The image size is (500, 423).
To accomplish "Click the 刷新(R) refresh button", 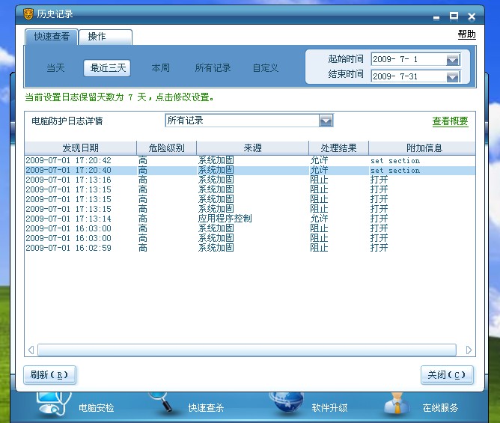I will (49, 375).
